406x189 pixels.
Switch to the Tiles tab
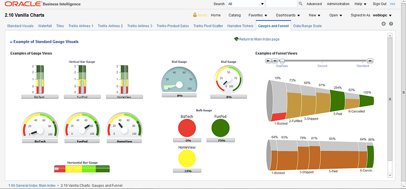tap(60, 26)
